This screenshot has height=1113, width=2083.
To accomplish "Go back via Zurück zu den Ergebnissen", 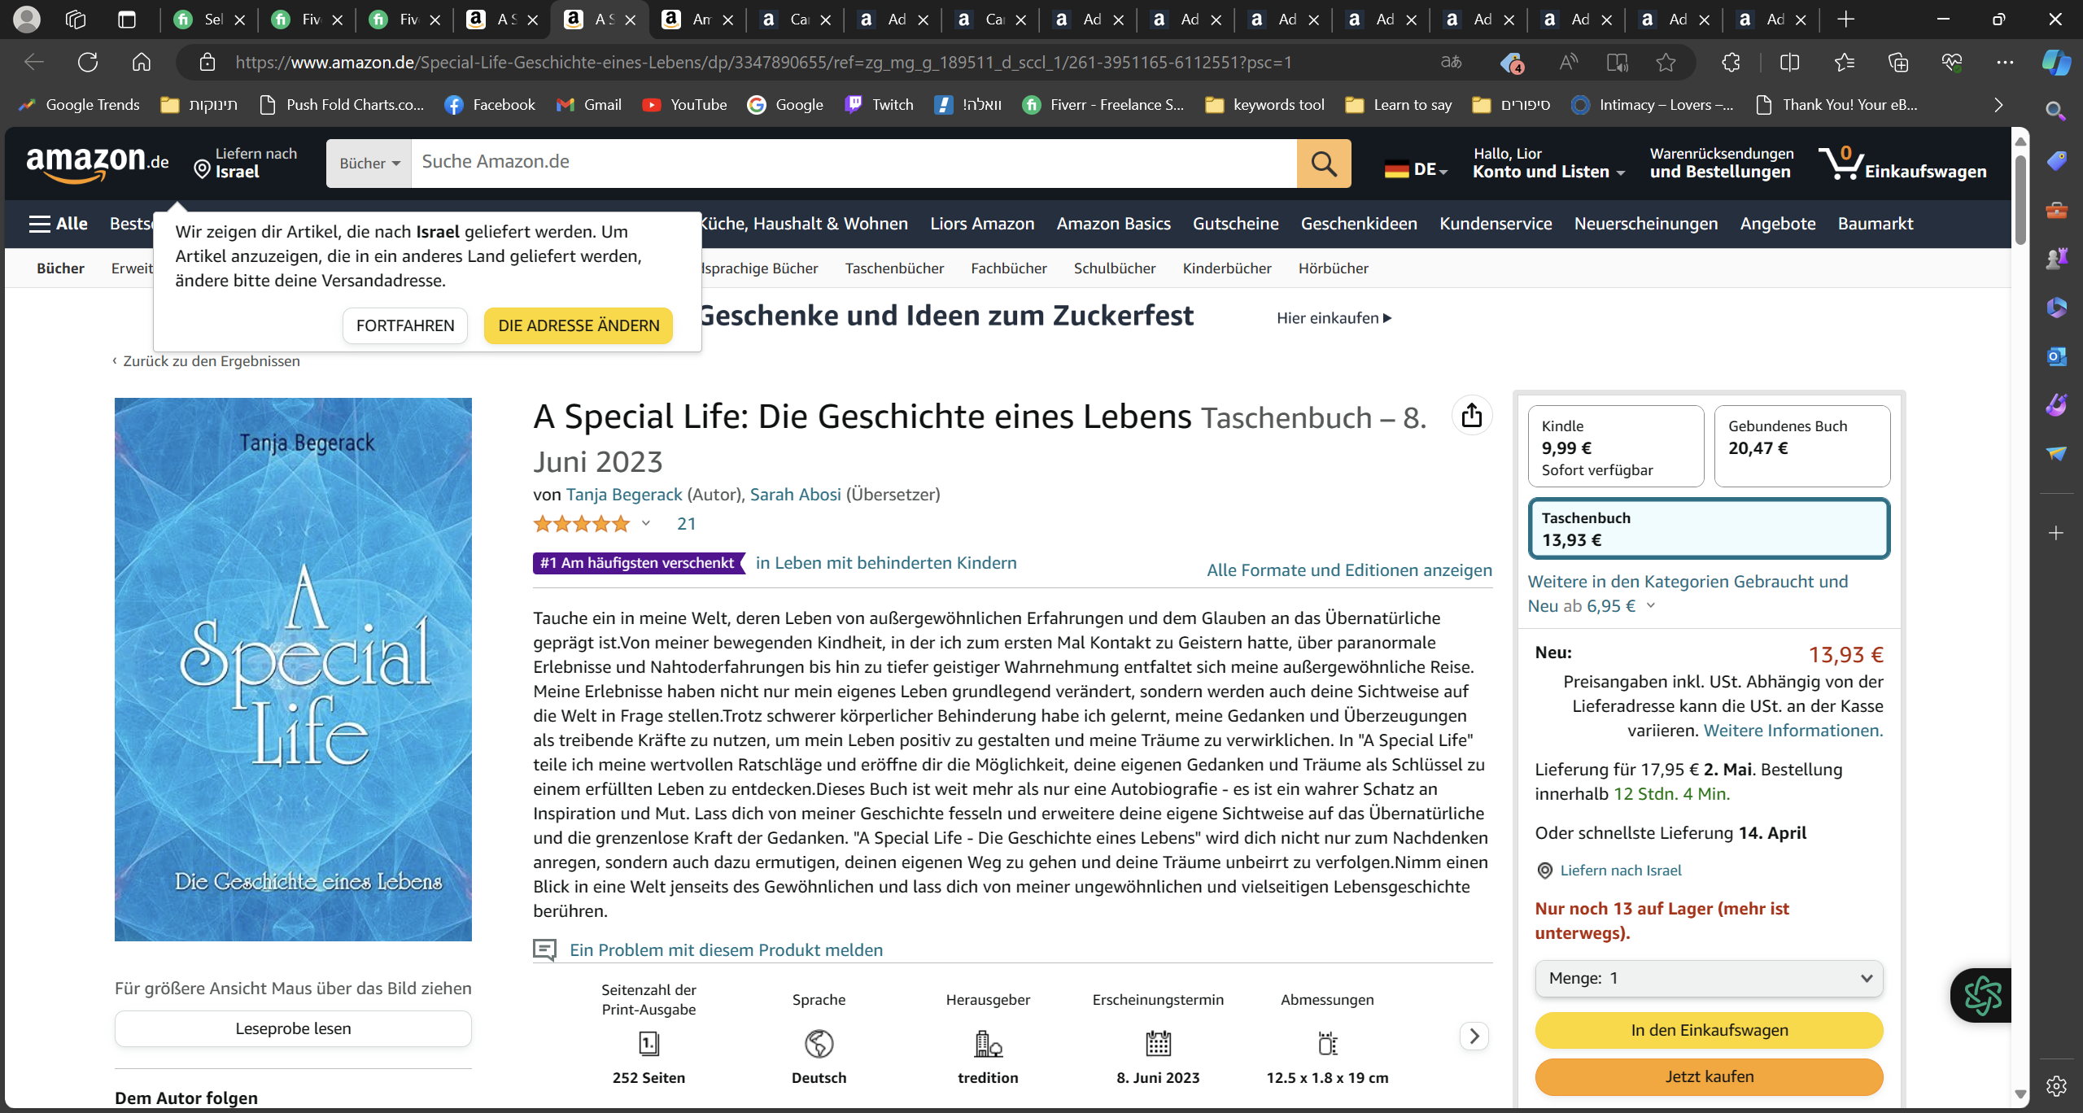I will pyautogui.click(x=211, y=361).
